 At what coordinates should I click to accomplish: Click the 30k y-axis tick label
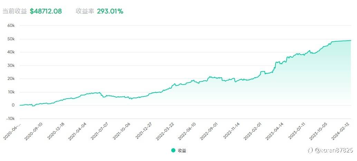pyautogui.click(x=11, y=66)
